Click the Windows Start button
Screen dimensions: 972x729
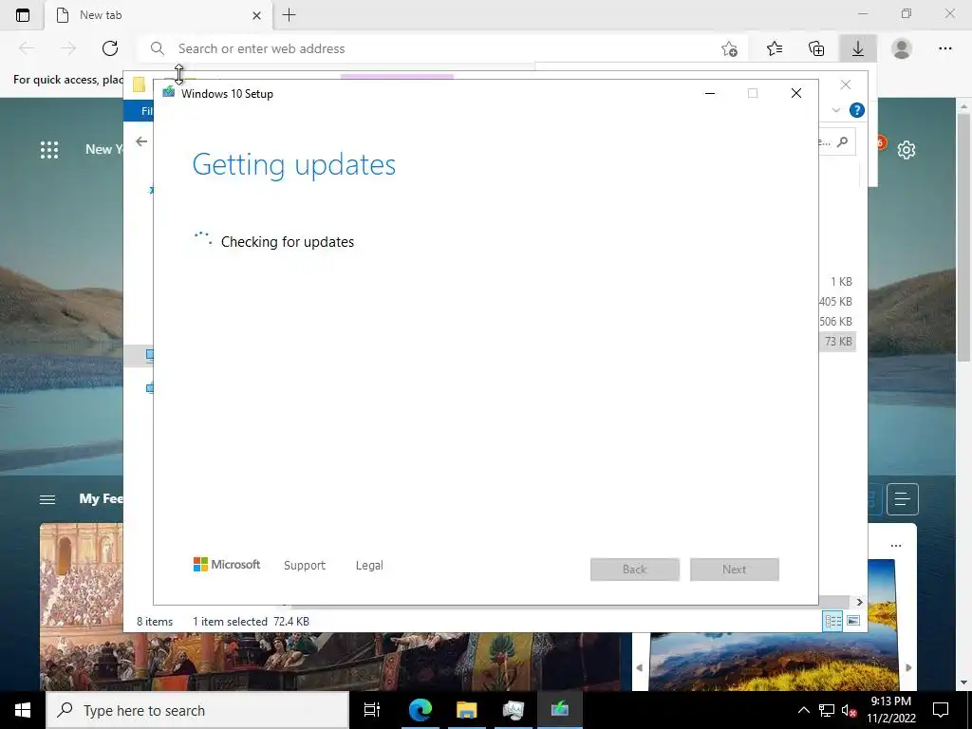[x=23, y=710]
